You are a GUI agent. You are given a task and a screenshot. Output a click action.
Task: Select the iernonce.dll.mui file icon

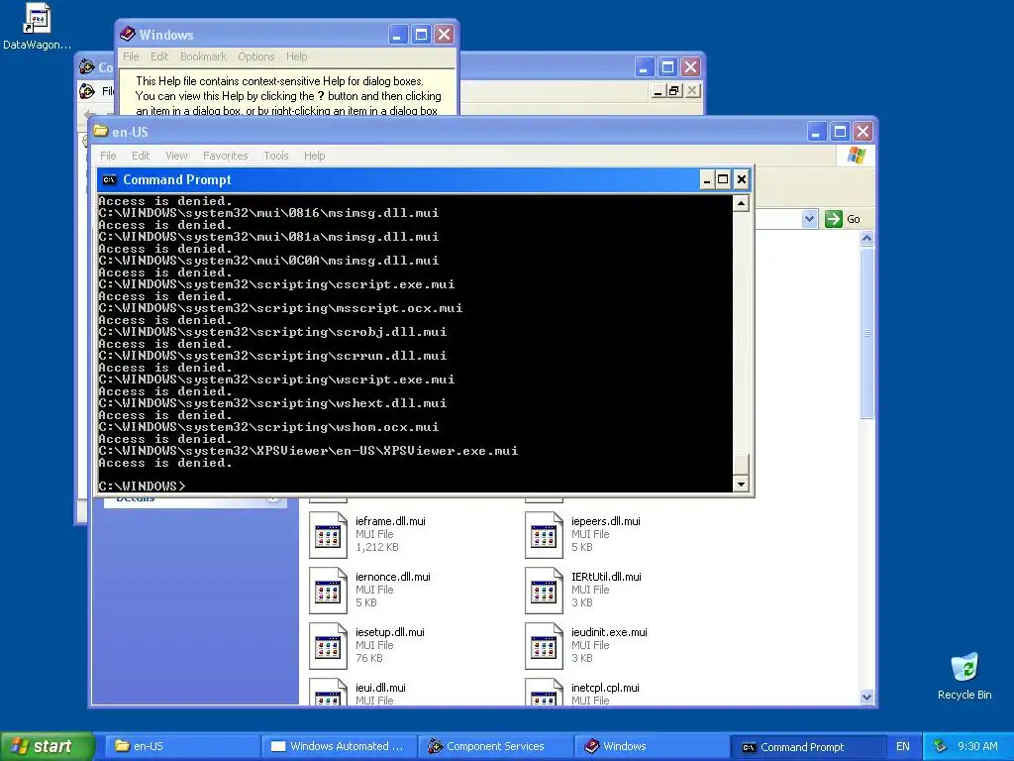pos(328,591)
